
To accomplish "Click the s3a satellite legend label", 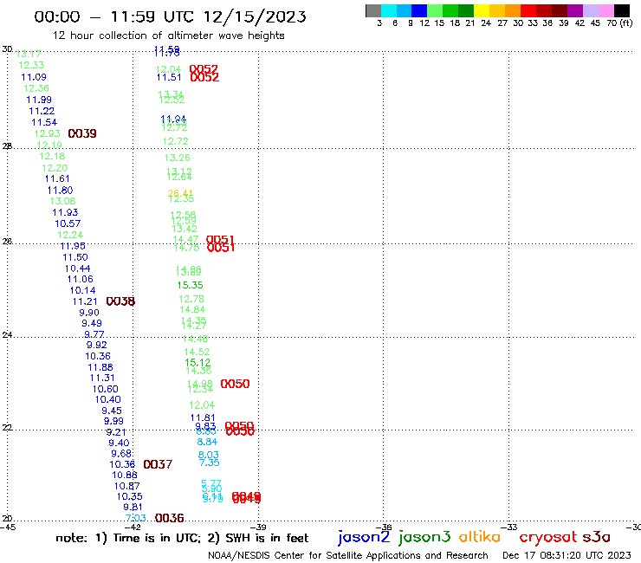I will [596, 537].
